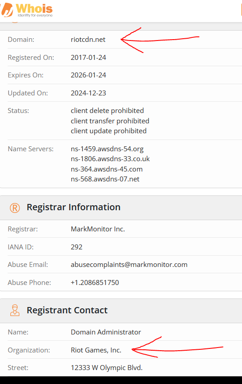
Task: Click status client update prohibited
Action: 109,131
